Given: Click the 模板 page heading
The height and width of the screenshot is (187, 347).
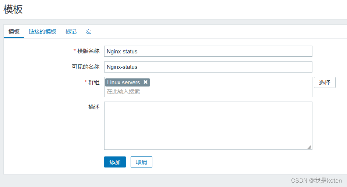Looking at the screenshot, I should point(13,10).
